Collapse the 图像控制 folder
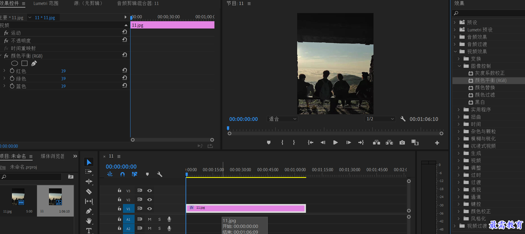This screenshot has height=234, width=525. coord(459,66)
